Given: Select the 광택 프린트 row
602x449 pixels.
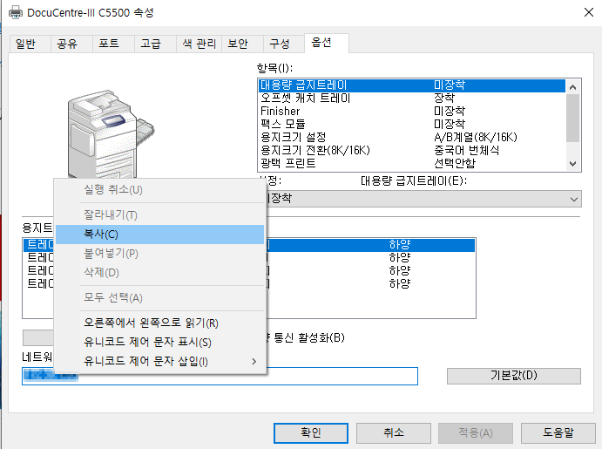Looking at the screenshot, I should click(412, 164).
